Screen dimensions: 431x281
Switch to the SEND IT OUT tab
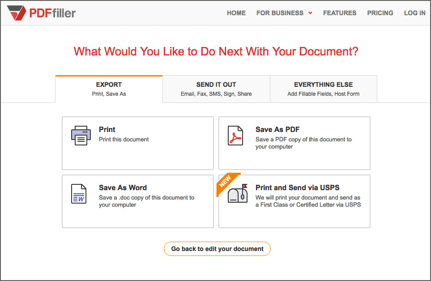(216, 89)
